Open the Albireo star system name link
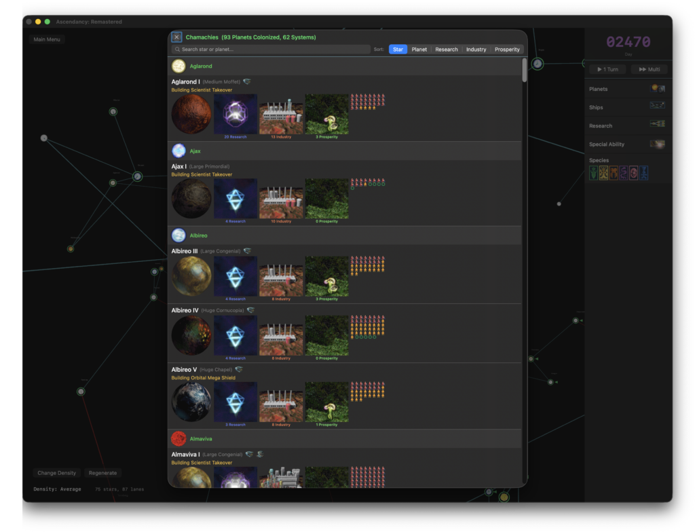Screen dimensions: 695x532 [198, 235]
